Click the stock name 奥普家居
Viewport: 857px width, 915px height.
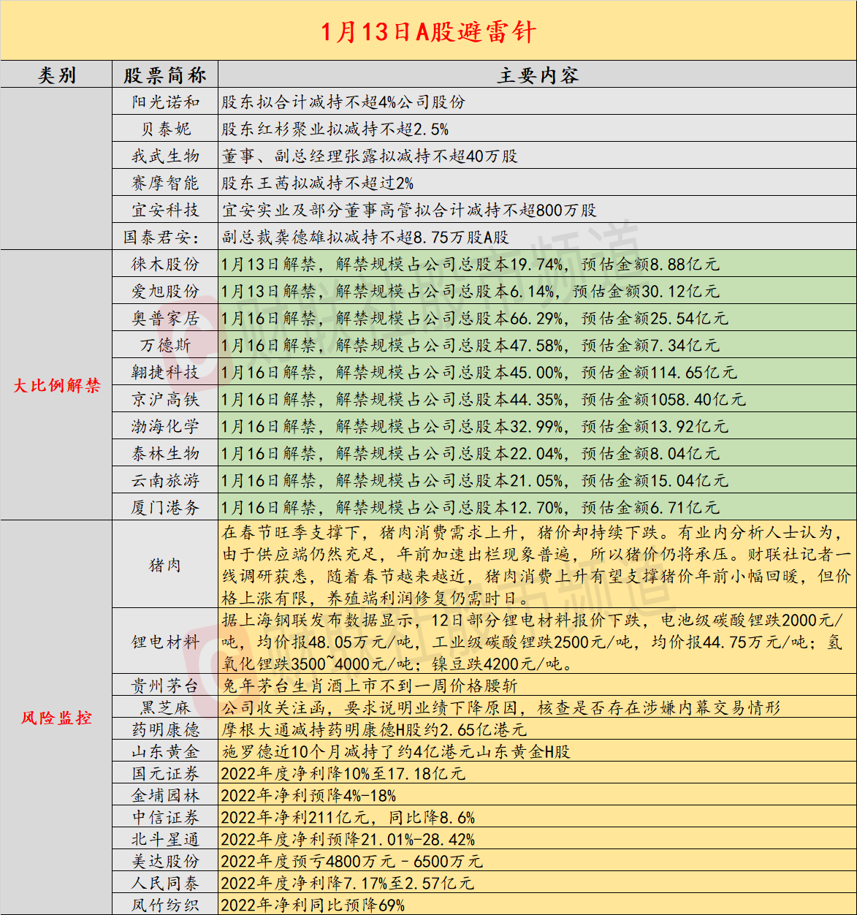(165, 318)
